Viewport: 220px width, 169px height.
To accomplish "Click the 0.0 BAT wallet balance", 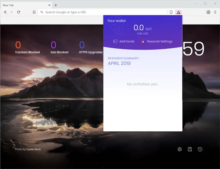I will coord(143,27).
